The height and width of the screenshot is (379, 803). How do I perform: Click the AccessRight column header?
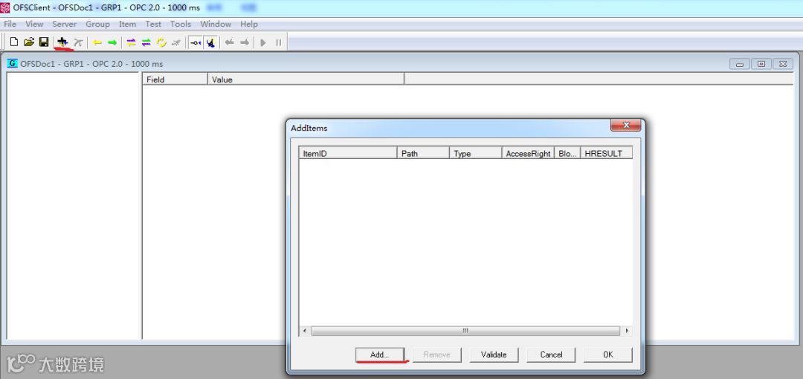click(528, 153)
